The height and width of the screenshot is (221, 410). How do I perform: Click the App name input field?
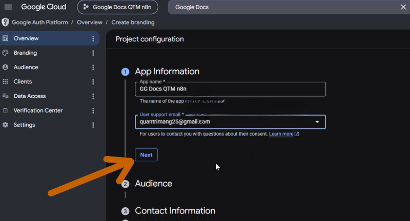click(x=230, y=89)
